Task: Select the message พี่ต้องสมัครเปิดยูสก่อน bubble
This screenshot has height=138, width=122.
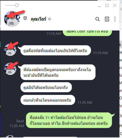Action: [x=58, y=72]
